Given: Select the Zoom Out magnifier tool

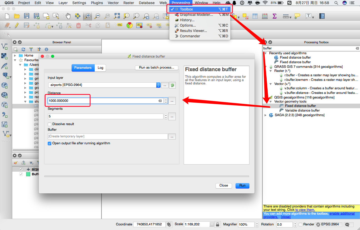Looking at the screenshot, I should [x=97, y=16].
